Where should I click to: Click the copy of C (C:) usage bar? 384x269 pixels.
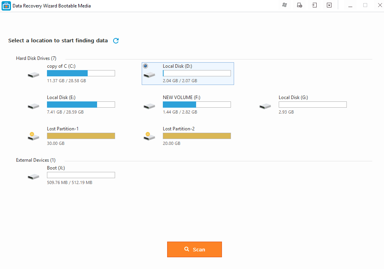coord(81,73)
